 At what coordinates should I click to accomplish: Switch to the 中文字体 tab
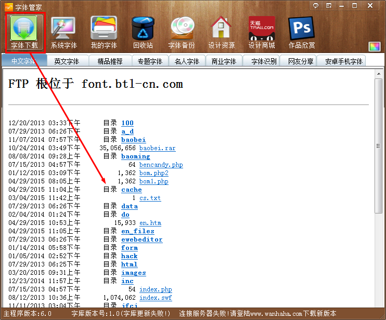[24, 61]
